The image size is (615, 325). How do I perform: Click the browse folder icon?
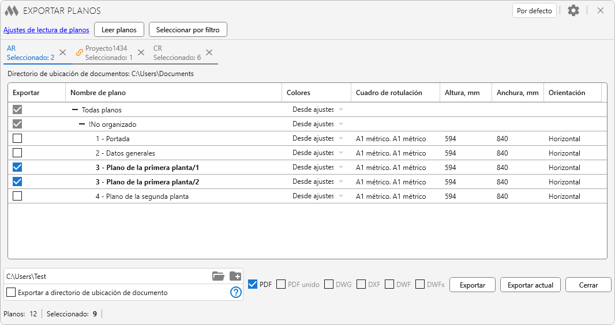point(218,276)
